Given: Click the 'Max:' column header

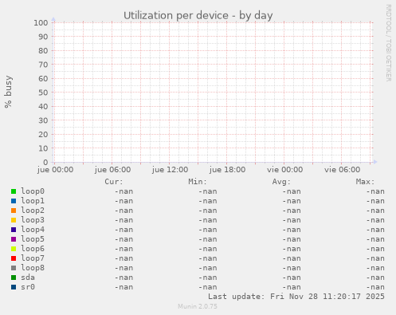Looking at the screenshot, I should pyautogui.click(x=365, y=182).
